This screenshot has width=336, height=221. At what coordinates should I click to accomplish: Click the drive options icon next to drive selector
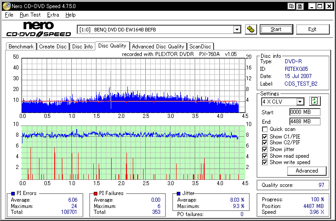pyautogui.click(x=251, y=29)
